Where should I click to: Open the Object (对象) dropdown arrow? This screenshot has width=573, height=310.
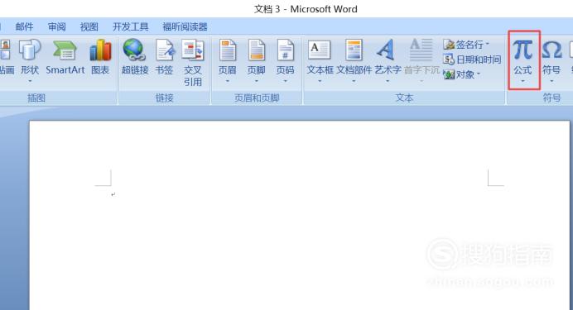[x=479, y=74]
